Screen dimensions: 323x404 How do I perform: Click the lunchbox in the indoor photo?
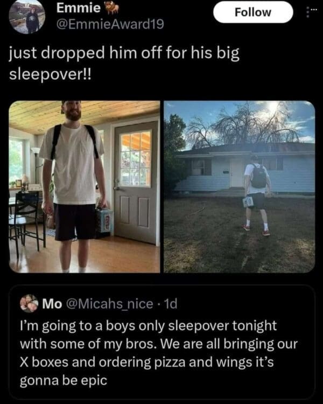[x=104, y=219]
